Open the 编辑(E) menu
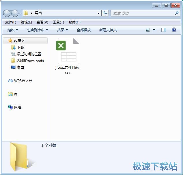This screenshot has width=183, height=175. coord(26,22)
